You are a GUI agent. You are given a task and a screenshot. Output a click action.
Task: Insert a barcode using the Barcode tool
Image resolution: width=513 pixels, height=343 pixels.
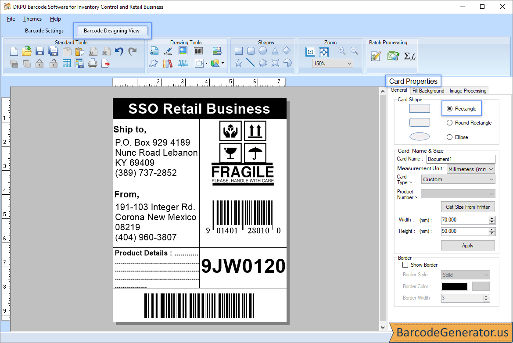[198, 51]
